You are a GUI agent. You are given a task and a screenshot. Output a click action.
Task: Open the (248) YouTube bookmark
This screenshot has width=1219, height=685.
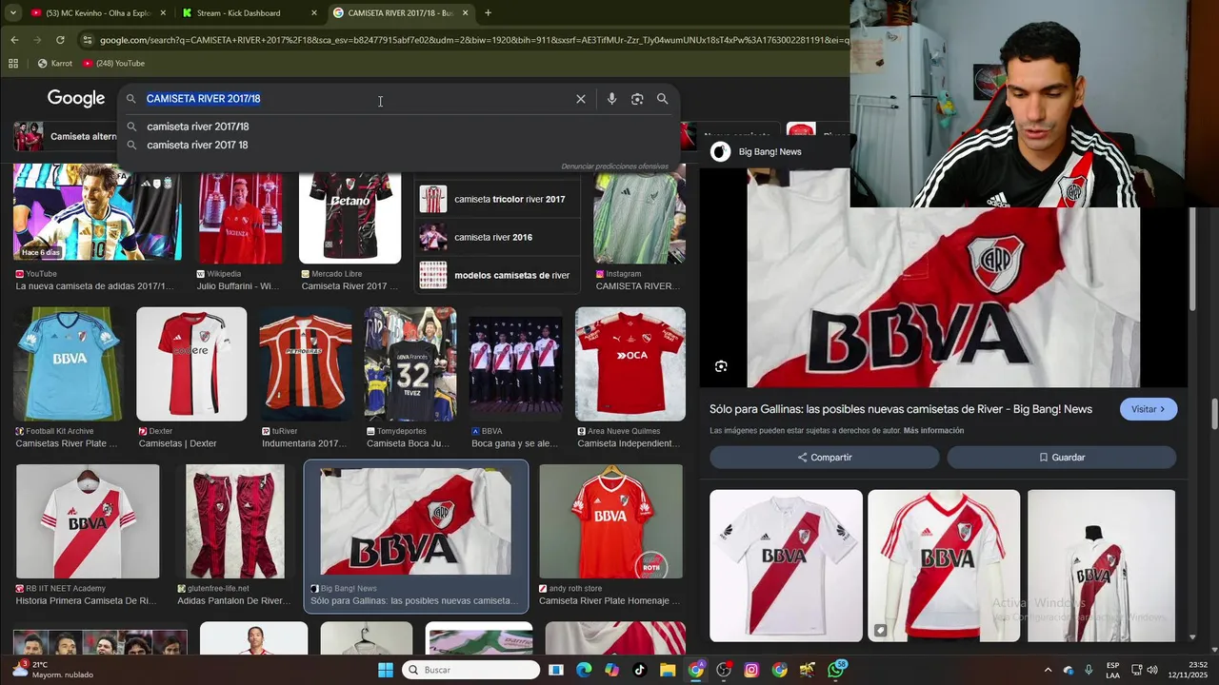113,64
